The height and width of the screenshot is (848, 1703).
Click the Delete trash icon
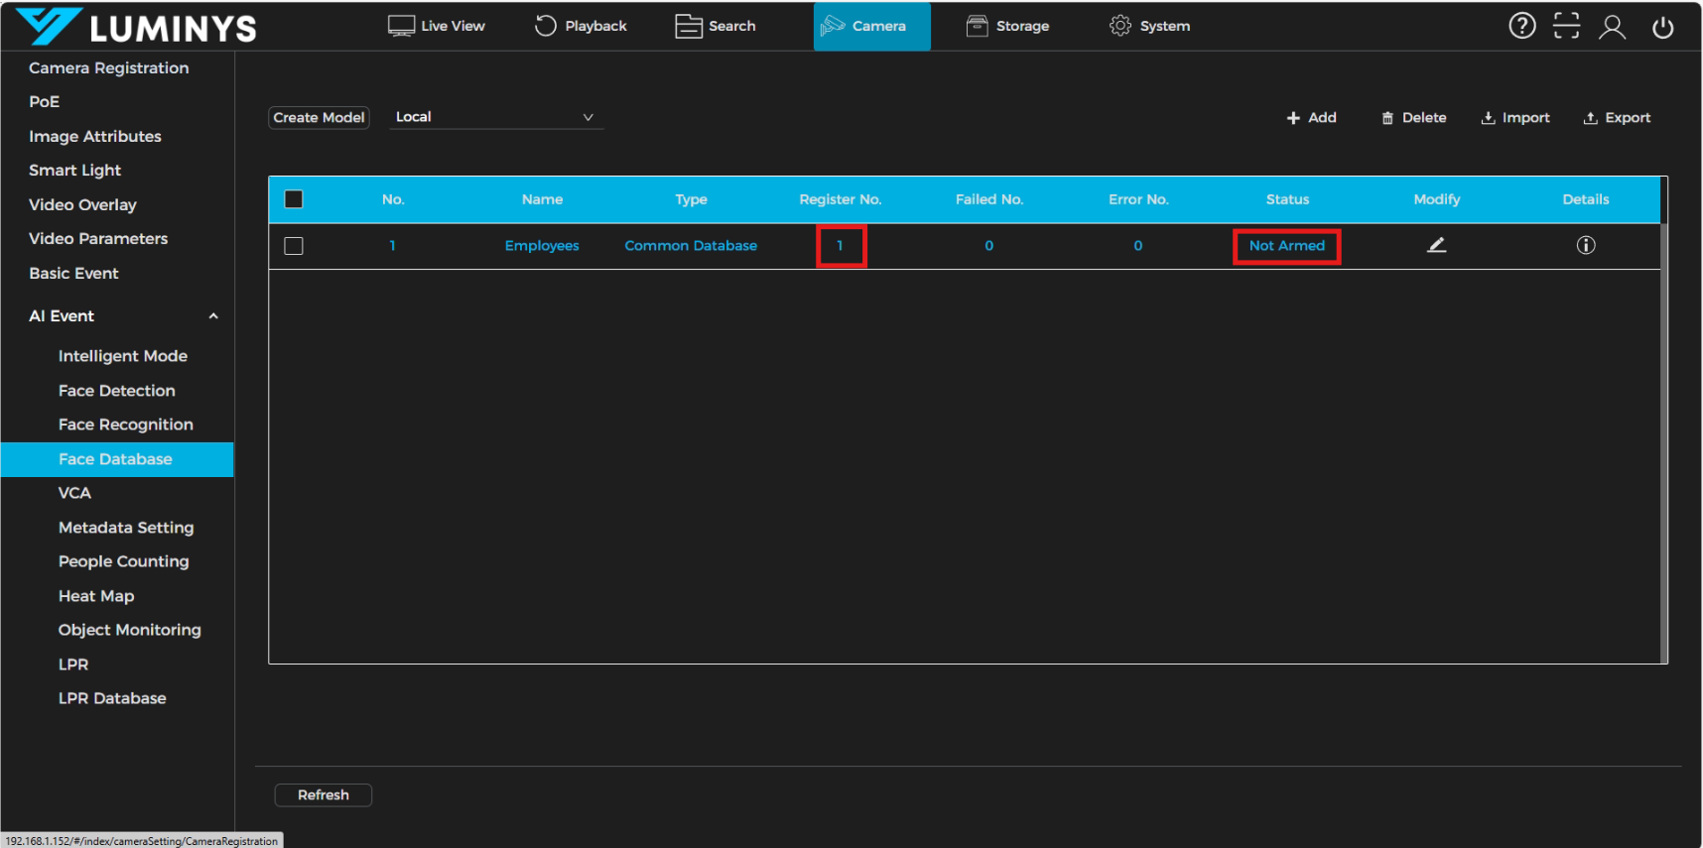tap(1387, 118)
